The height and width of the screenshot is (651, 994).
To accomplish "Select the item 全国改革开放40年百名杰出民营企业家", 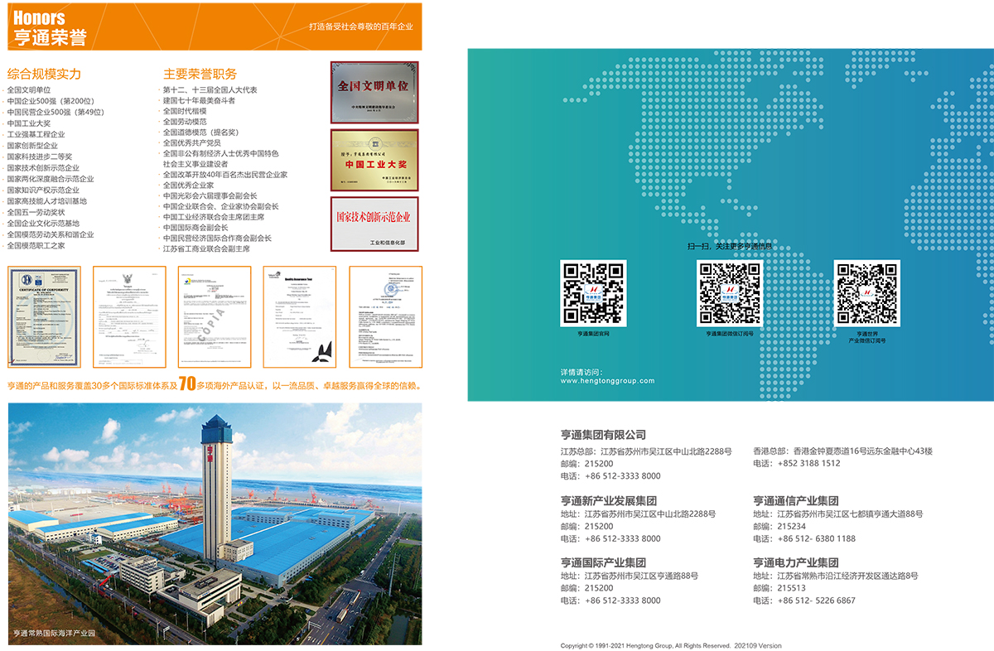I will 225,176.
